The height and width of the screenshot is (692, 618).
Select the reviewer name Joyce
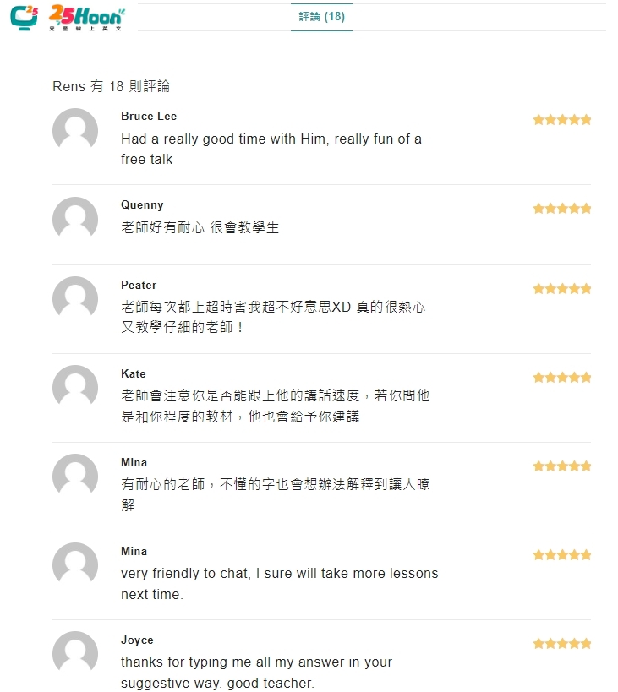coord(137,640)
